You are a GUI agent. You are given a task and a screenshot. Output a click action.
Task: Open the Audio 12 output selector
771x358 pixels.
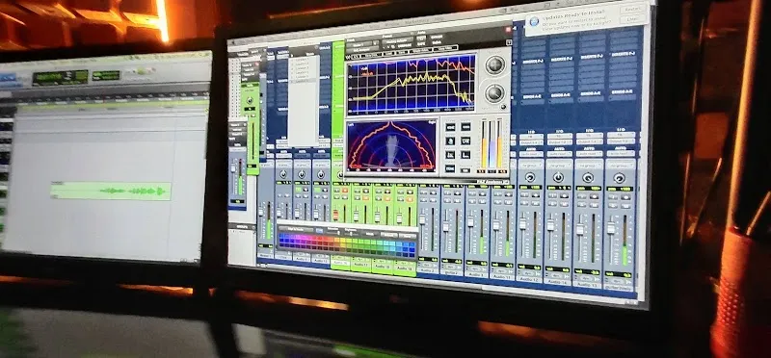pos(531,141)
